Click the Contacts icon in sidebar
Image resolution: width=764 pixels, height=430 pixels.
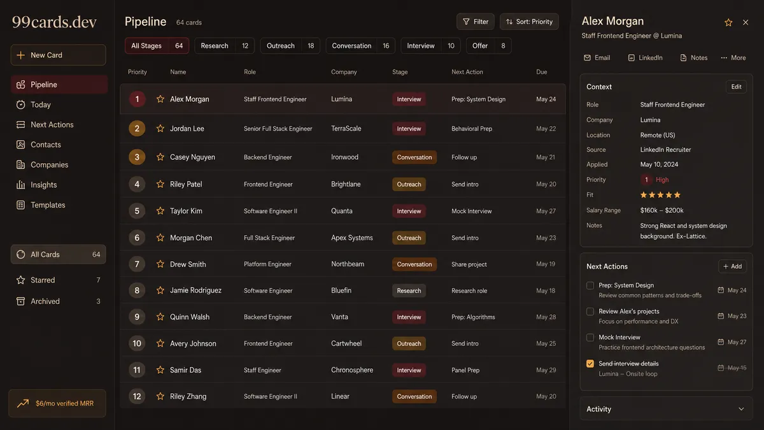(x=20, y=145)
